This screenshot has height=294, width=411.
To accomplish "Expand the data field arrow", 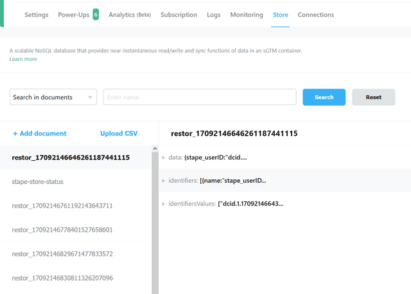I will pos(164,157).
